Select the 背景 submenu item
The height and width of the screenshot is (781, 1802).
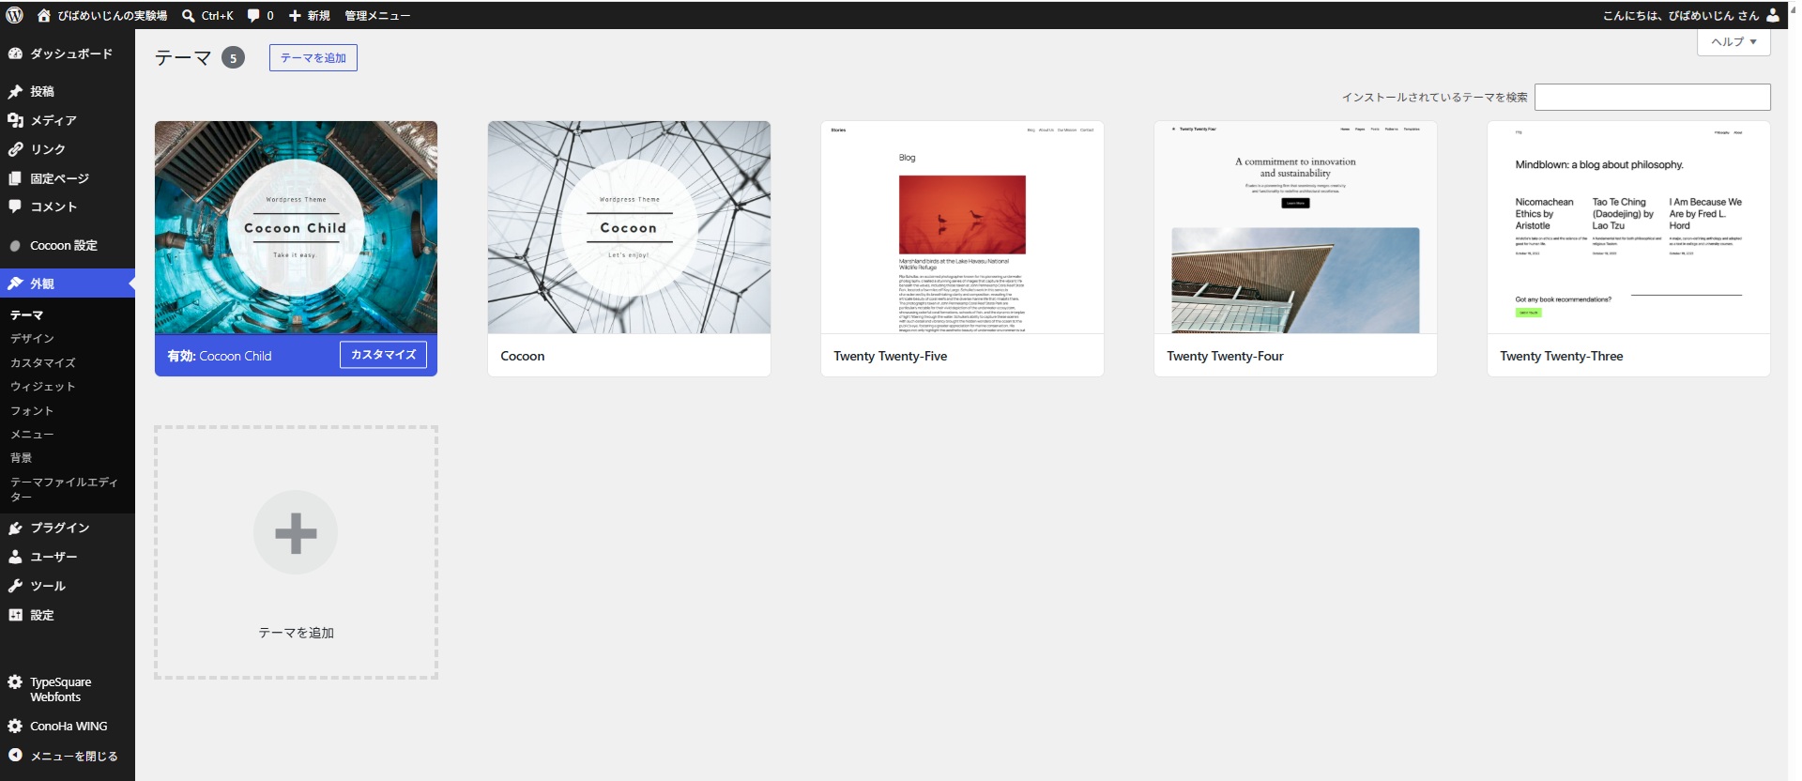click(x=22, y=458)
